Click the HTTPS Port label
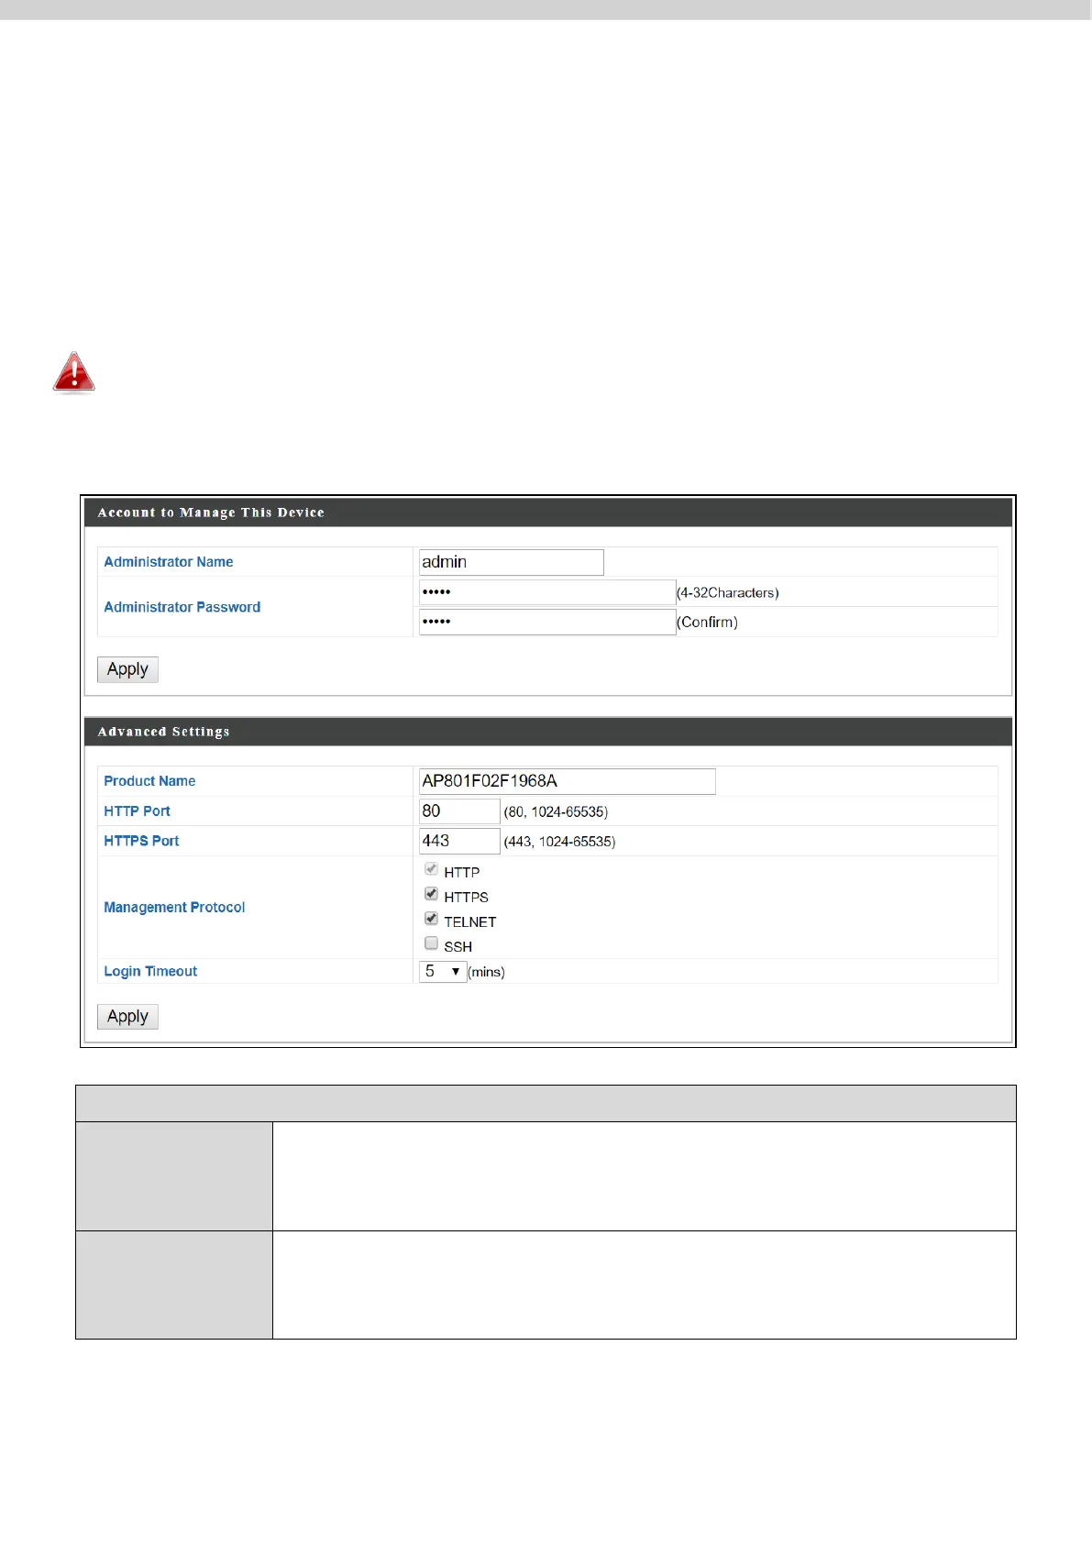This screenshot has width=1092, height=1544. click(141, 841)
